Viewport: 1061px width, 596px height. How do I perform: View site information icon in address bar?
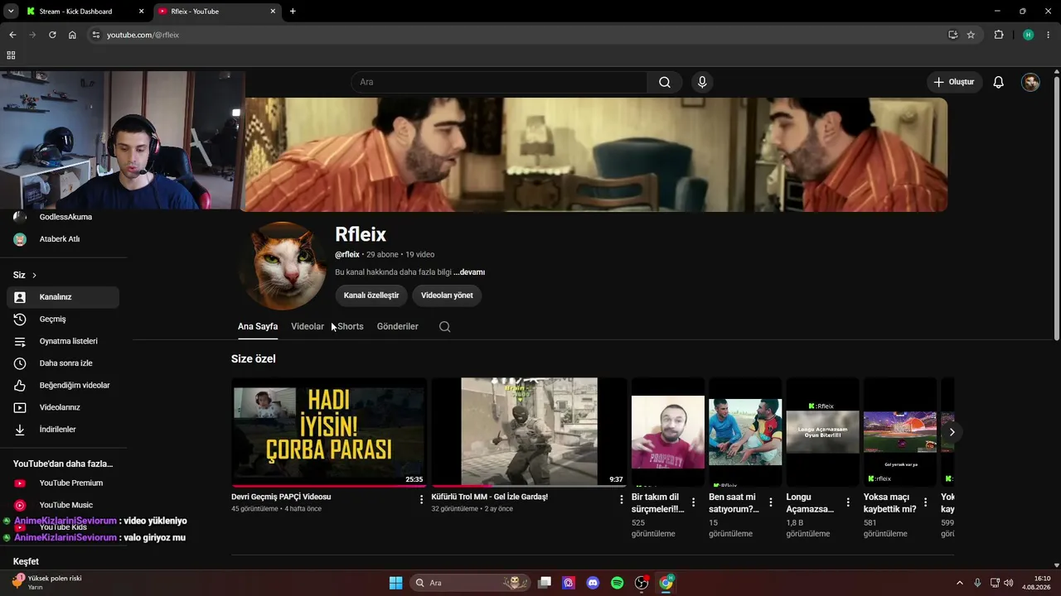[95, 35]
